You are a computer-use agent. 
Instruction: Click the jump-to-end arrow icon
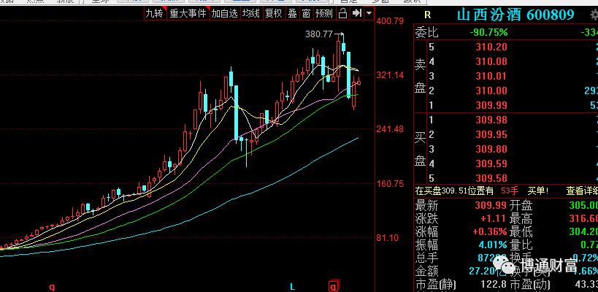[356, 13]
